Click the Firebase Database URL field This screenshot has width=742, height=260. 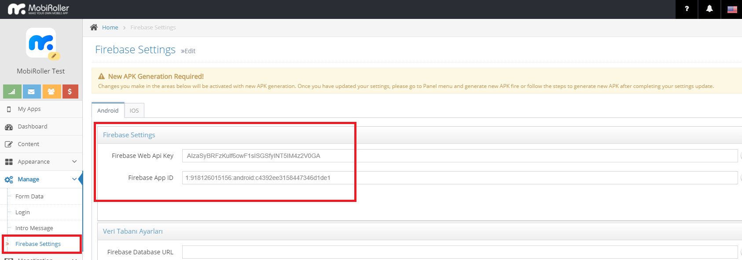460,252
